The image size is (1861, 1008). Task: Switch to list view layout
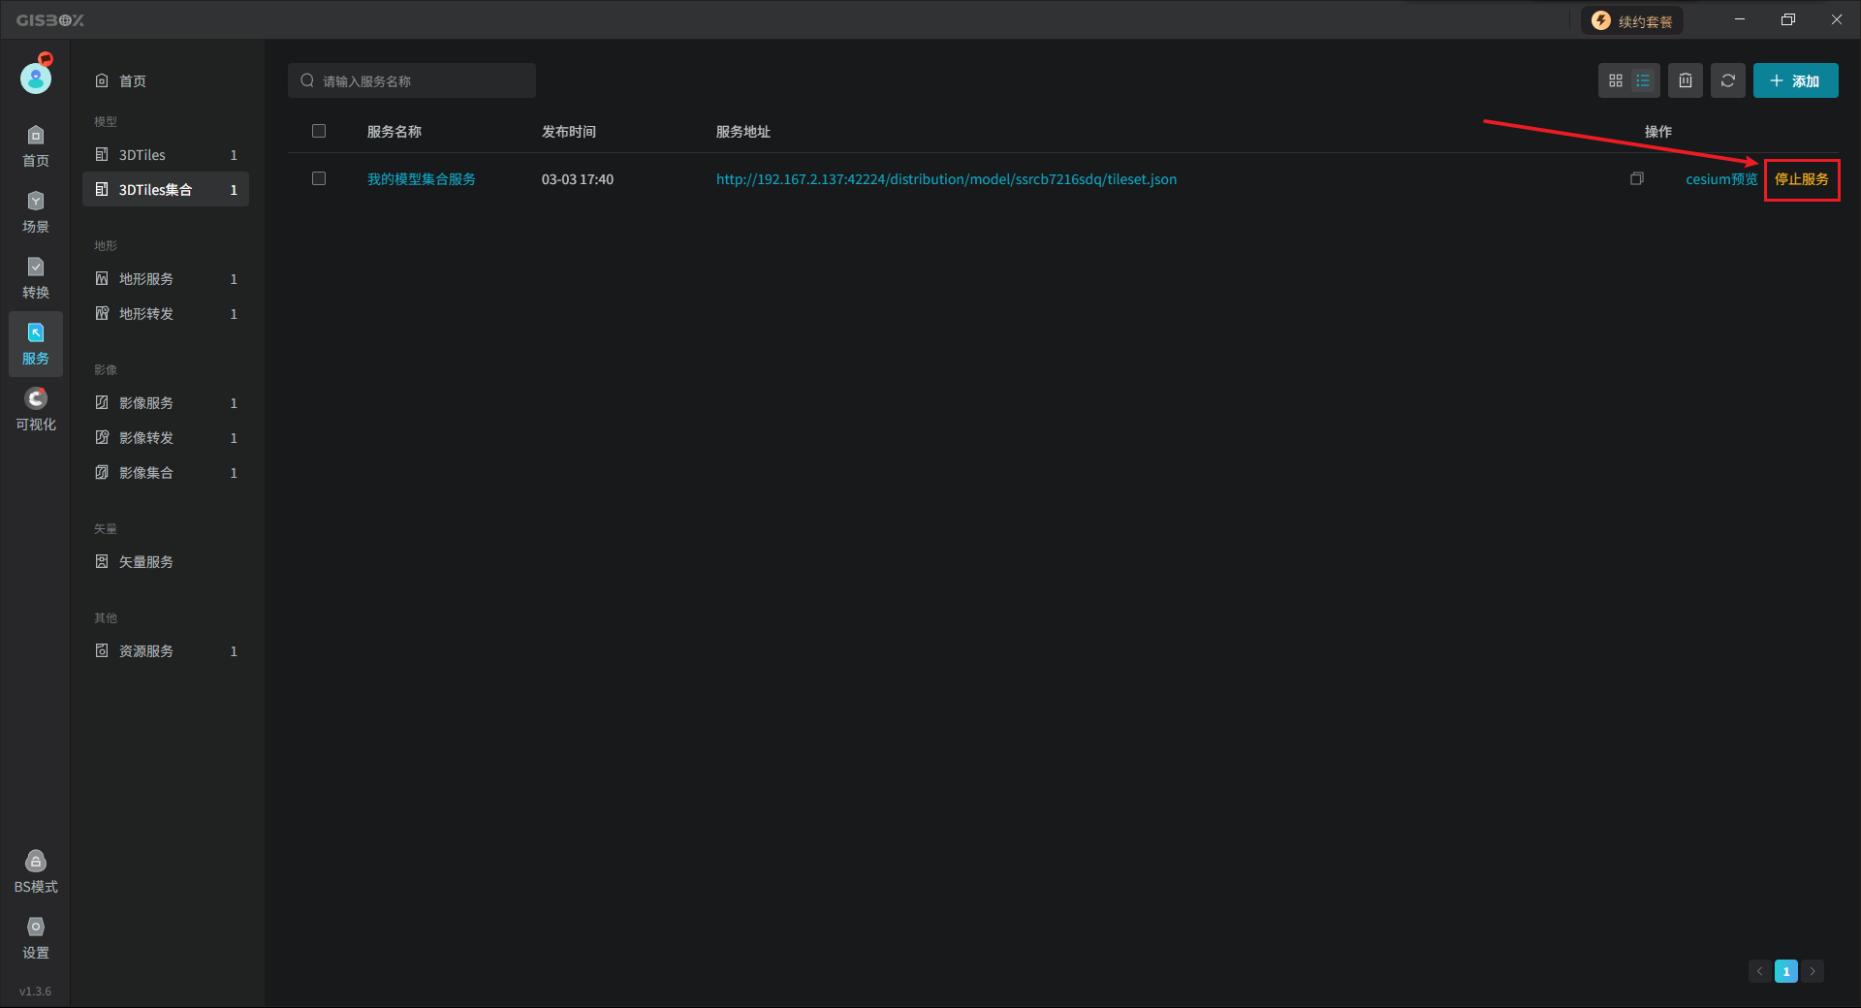[x=1643, y=80]
